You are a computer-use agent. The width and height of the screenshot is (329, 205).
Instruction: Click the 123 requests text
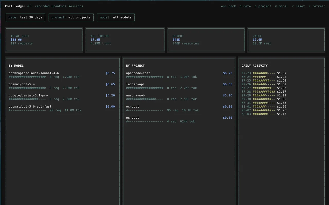tap(22, 43)
